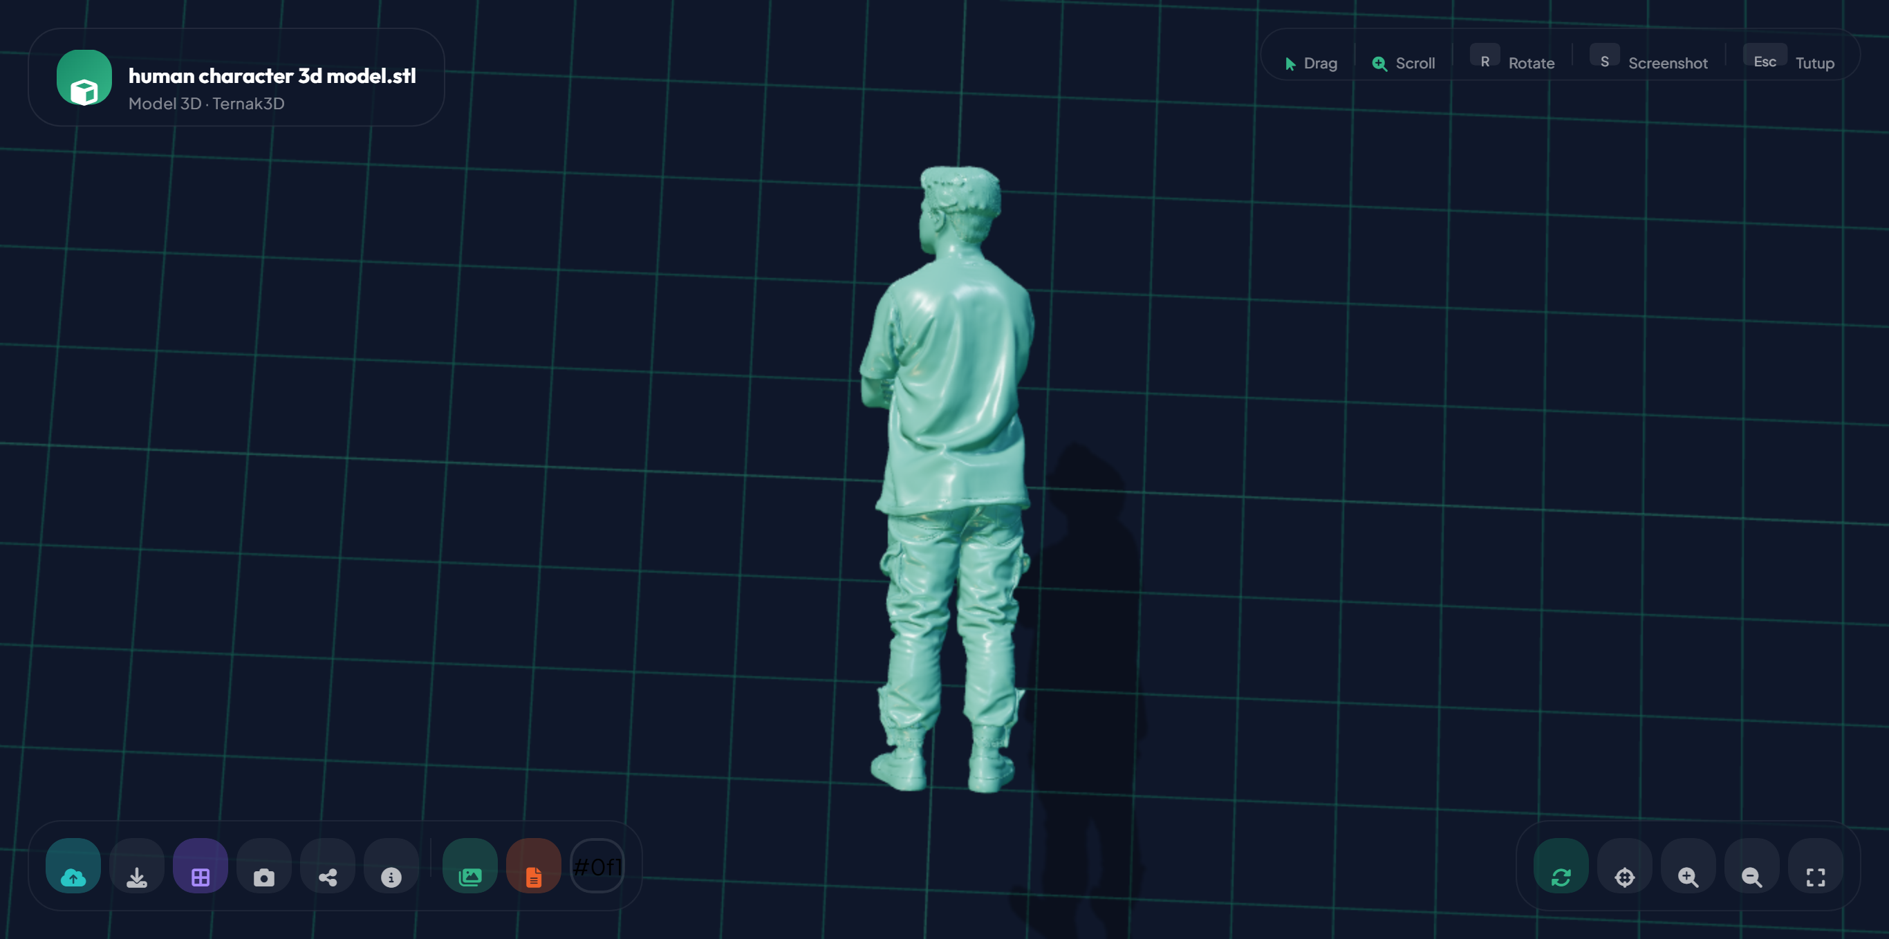Zoom in on the model
This screenshot has height=939, width=1889.
(x=1688, y=866)
